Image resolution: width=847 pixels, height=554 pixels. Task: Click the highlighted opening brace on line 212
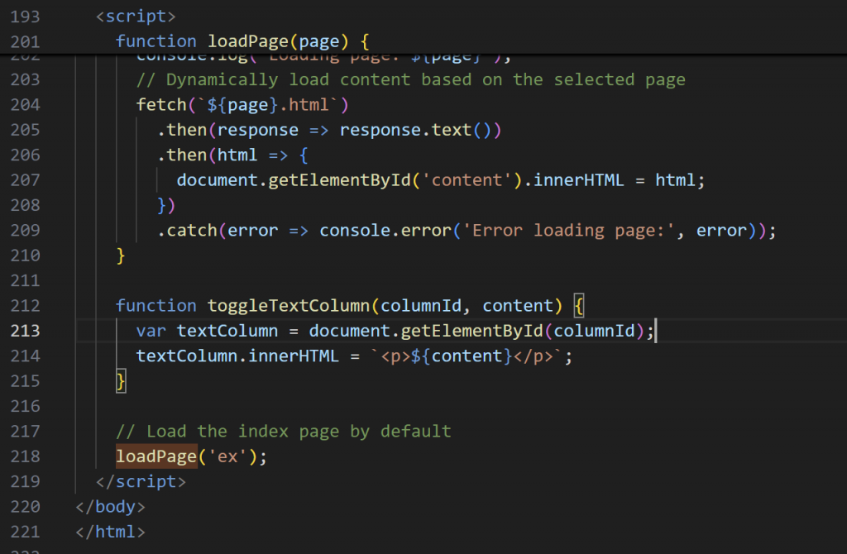coord(578,306)
